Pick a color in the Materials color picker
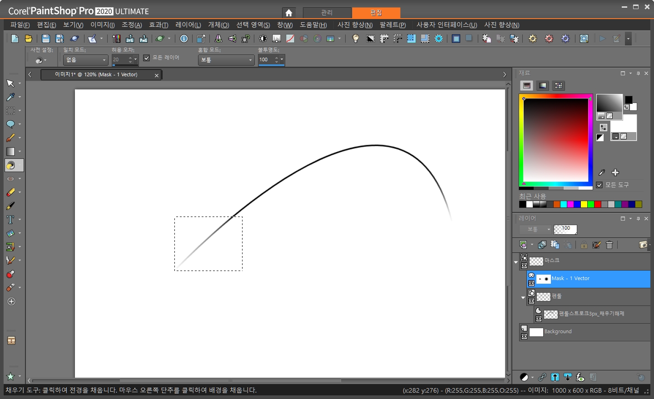Image resolution: width=654 pixels, height=399 pixels. click(556, 141)
